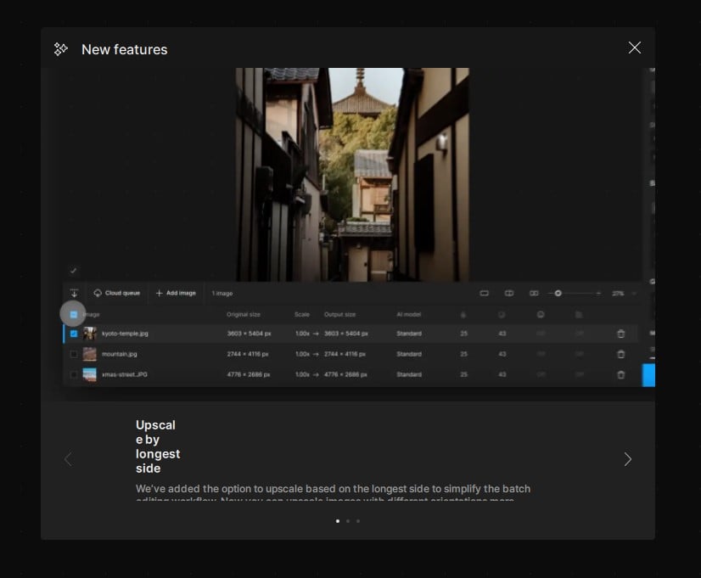Viewport: 701px width, 578px height.
Task: Select the kyoto-temple.jpg thumbnail
Action: coord(90,334)
